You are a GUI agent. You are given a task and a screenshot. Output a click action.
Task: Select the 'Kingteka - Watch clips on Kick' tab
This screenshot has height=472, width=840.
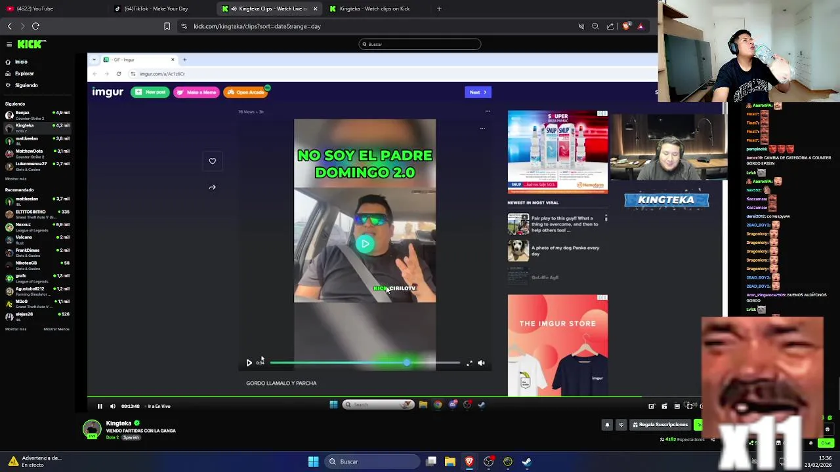379,9
